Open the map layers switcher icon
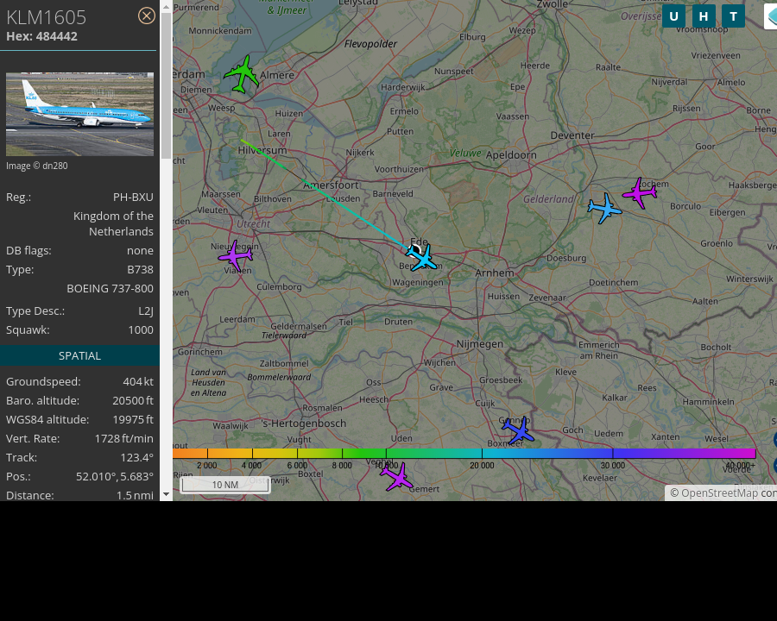 coord(771,16)
